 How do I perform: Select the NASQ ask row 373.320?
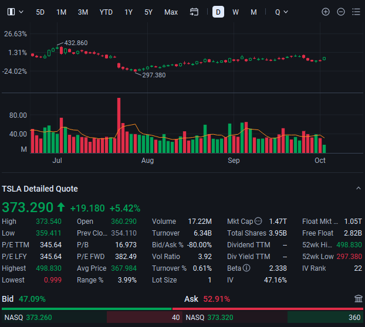click(x=273, y=317)
